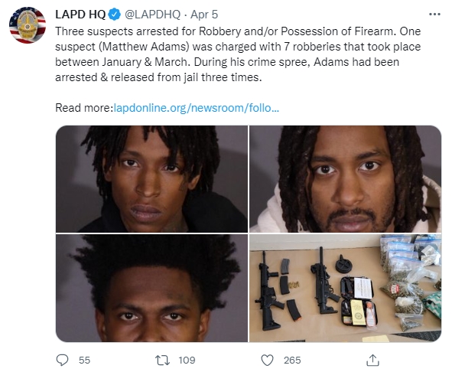Image resolution: width=452 pixels, height=372 pixels.
Task: Open the Apr 5 timestamp link
Action: click(x=204, y=15)
